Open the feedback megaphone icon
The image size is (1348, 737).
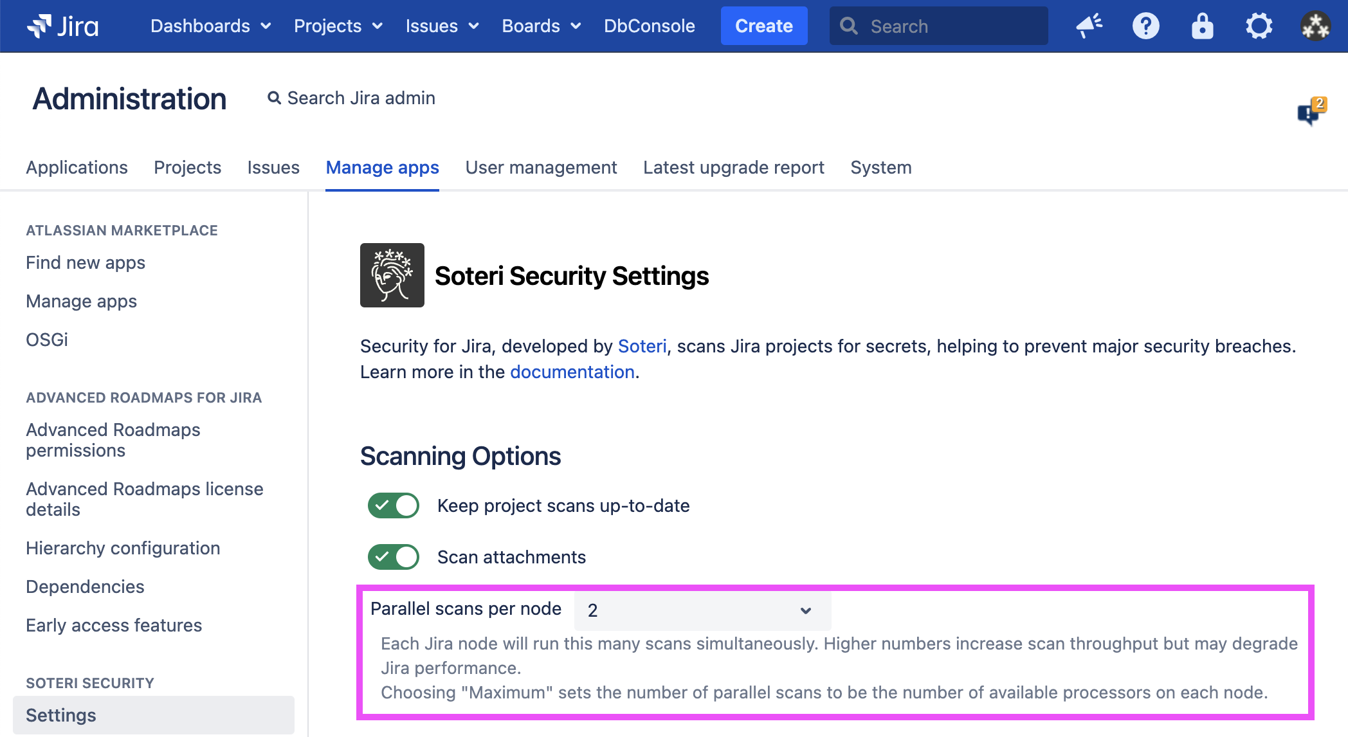coord(1089,26)
